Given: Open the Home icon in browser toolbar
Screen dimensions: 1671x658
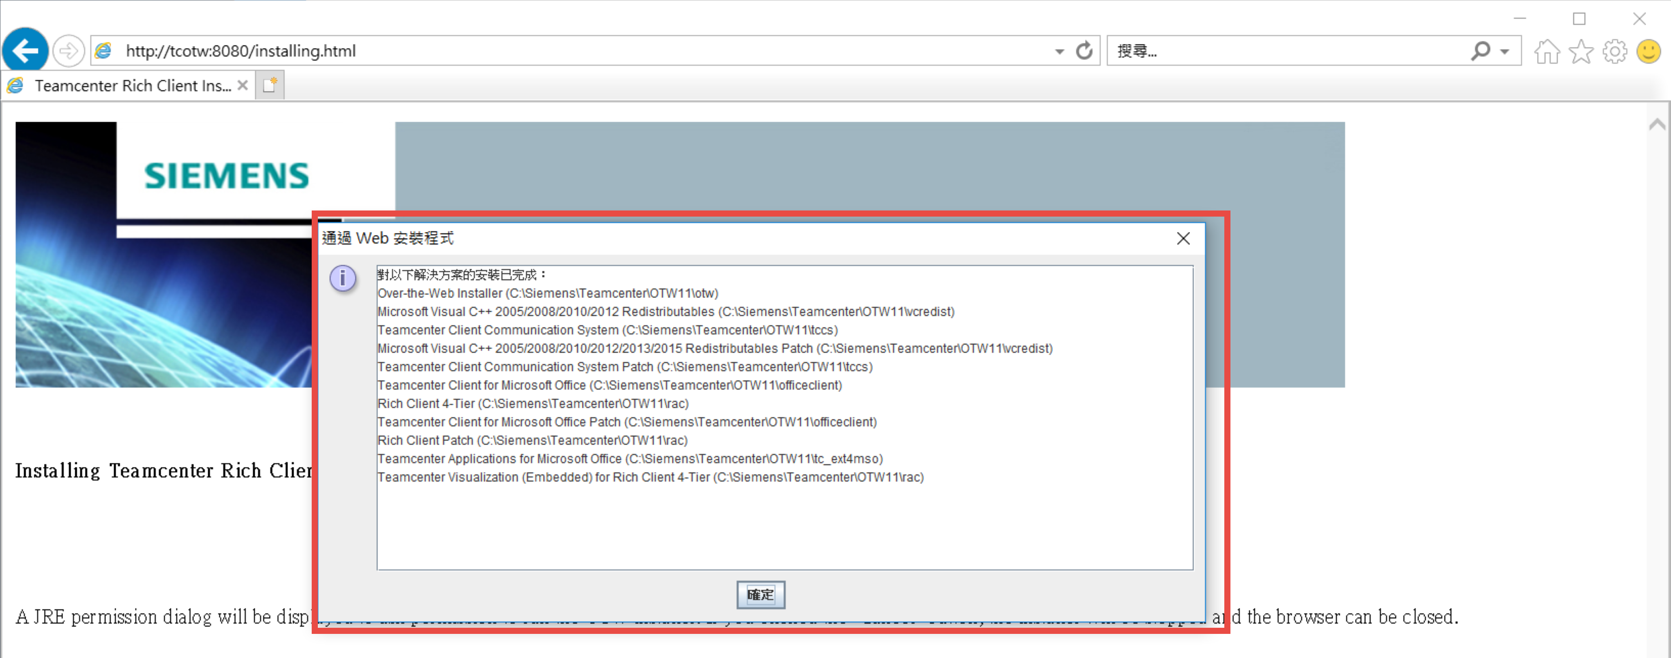Looking at the screenshot, I should (1547, 51).
